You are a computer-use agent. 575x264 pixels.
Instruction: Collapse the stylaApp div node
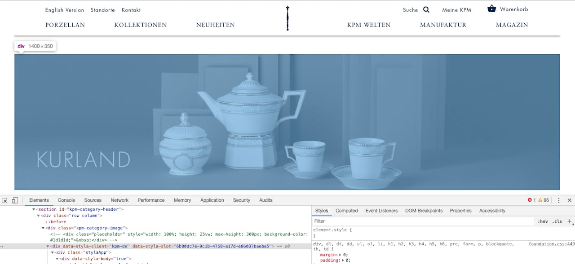pyautogui.click(x=52, y=253)
